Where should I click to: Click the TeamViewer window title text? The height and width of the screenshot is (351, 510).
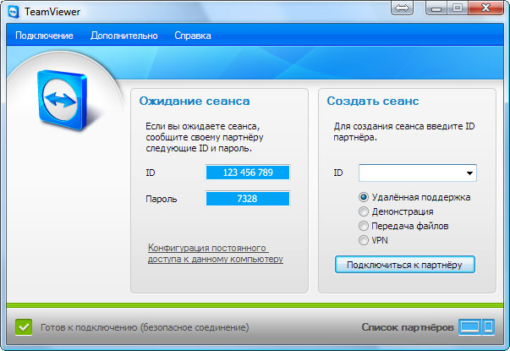coord(52,12)
